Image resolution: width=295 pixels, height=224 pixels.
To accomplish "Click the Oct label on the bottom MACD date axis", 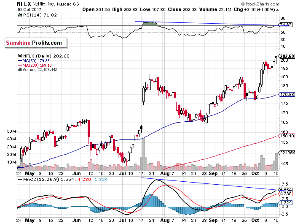I will click(255, 220).
